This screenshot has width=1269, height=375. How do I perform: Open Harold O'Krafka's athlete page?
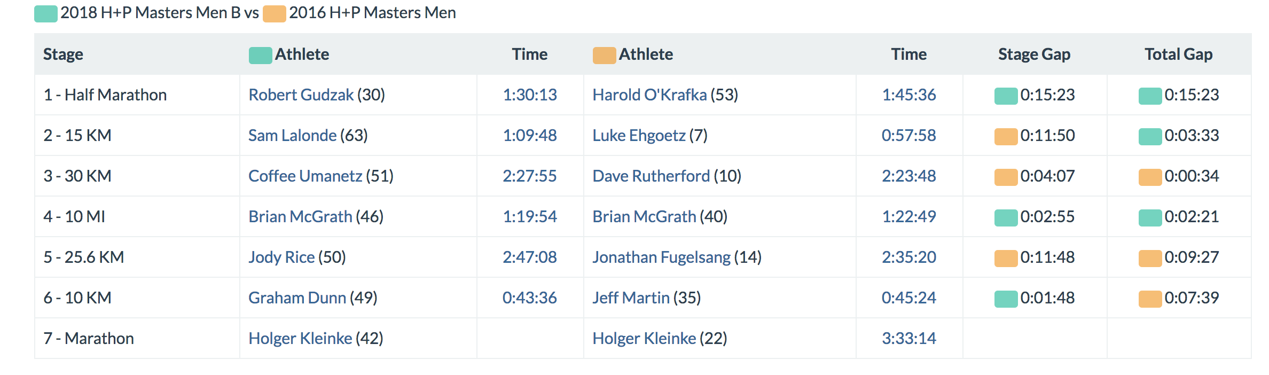pyautogui.click(x=649, y=95)
